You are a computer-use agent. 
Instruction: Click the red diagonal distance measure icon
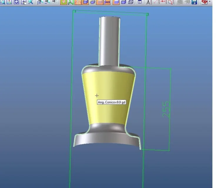156,2
